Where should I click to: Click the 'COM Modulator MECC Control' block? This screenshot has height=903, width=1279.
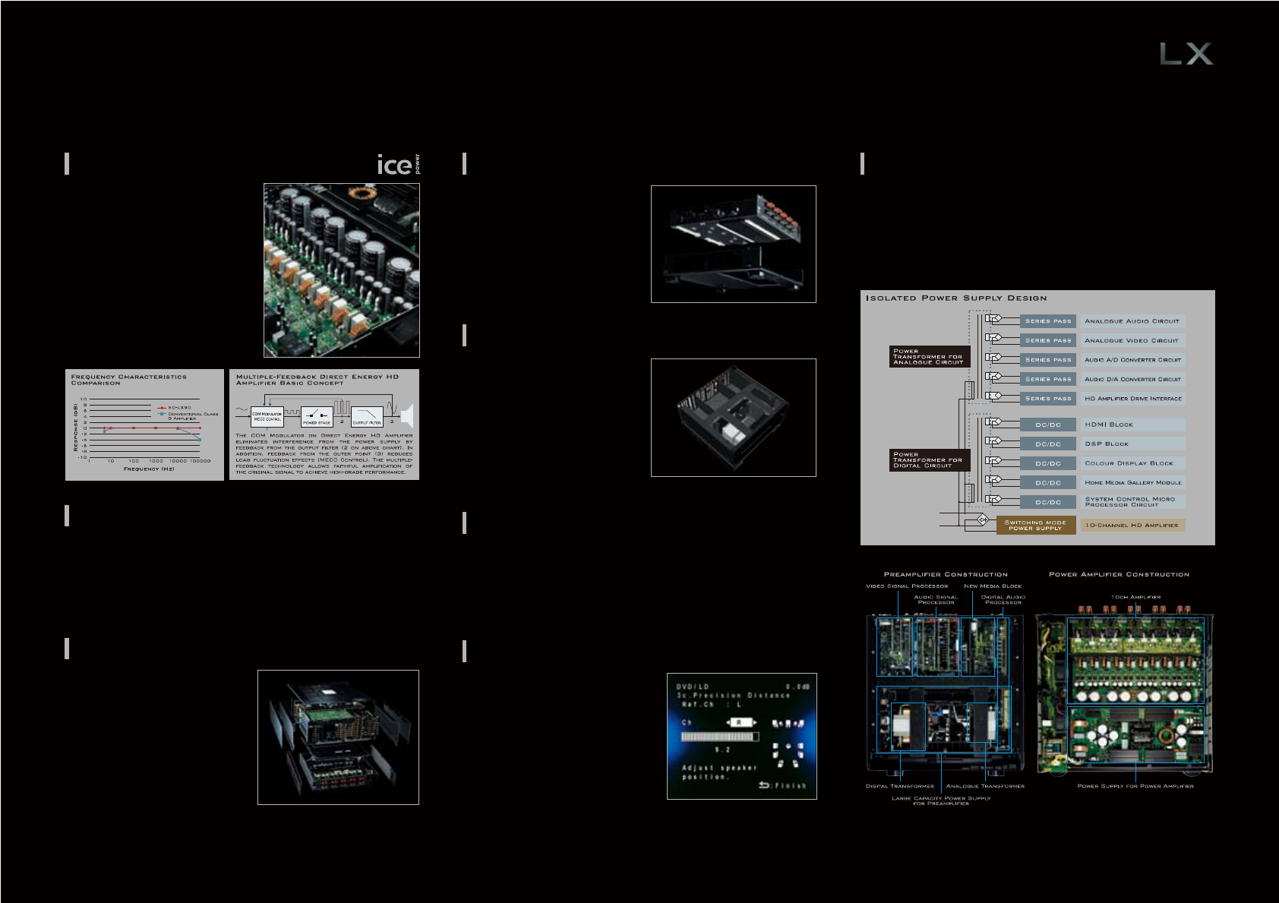[x=267, y=416]
